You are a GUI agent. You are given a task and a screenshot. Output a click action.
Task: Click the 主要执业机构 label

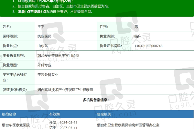[14, 56]
